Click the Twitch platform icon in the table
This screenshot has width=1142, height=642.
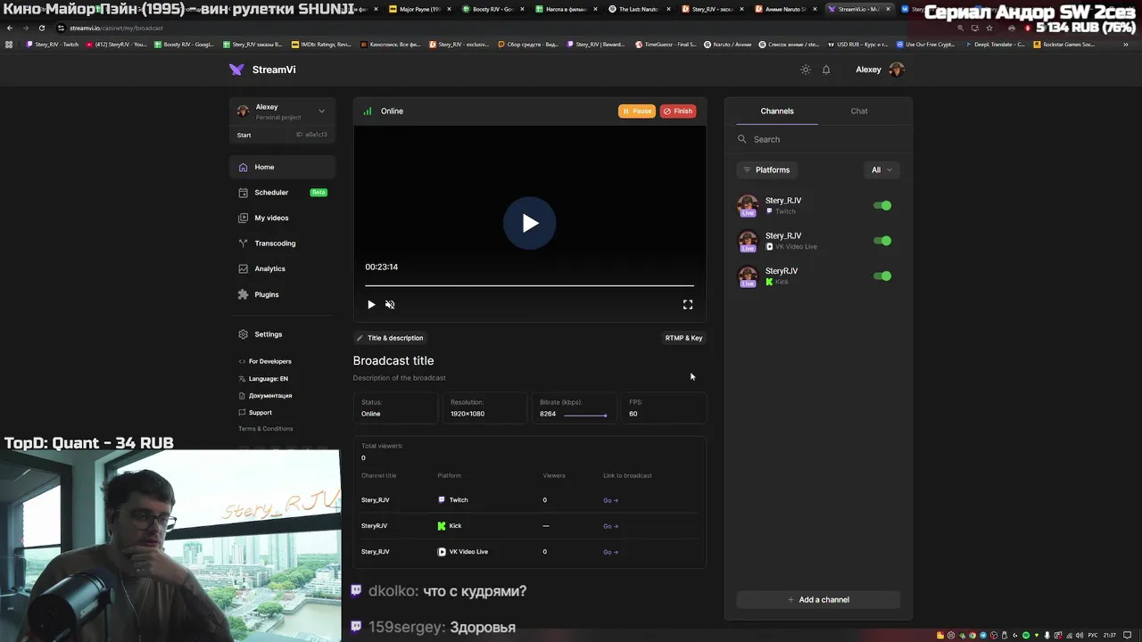tap(442, 500)
